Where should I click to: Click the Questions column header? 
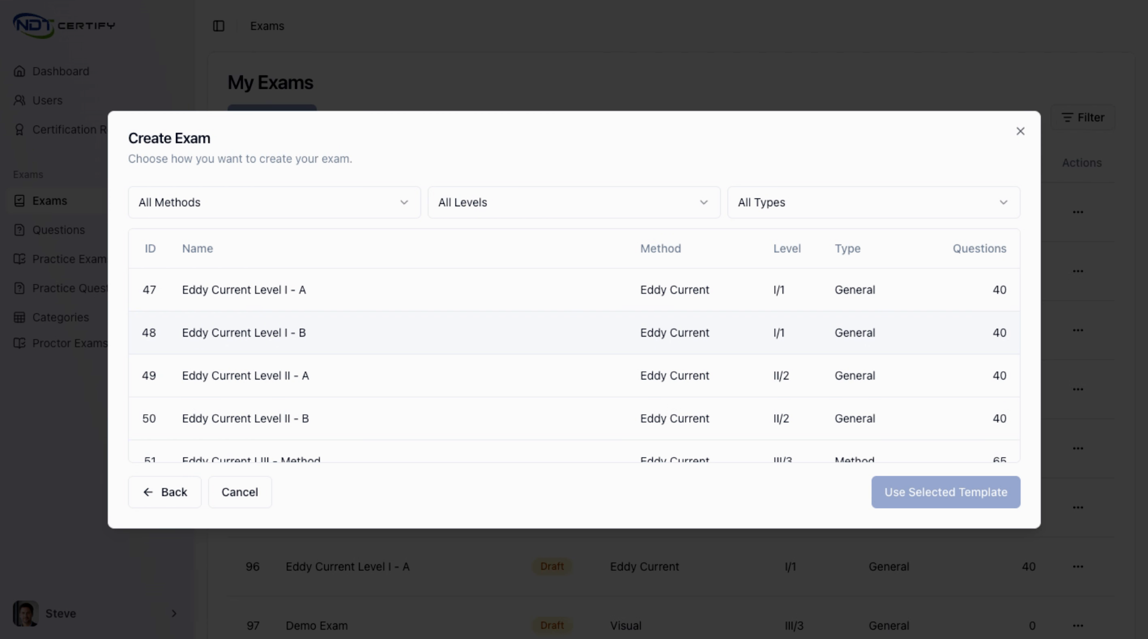tap(979, 249)
